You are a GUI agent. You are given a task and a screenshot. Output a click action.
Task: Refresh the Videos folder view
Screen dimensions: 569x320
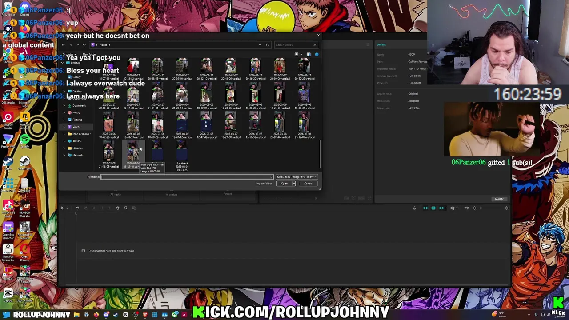(x=267, y=45)
